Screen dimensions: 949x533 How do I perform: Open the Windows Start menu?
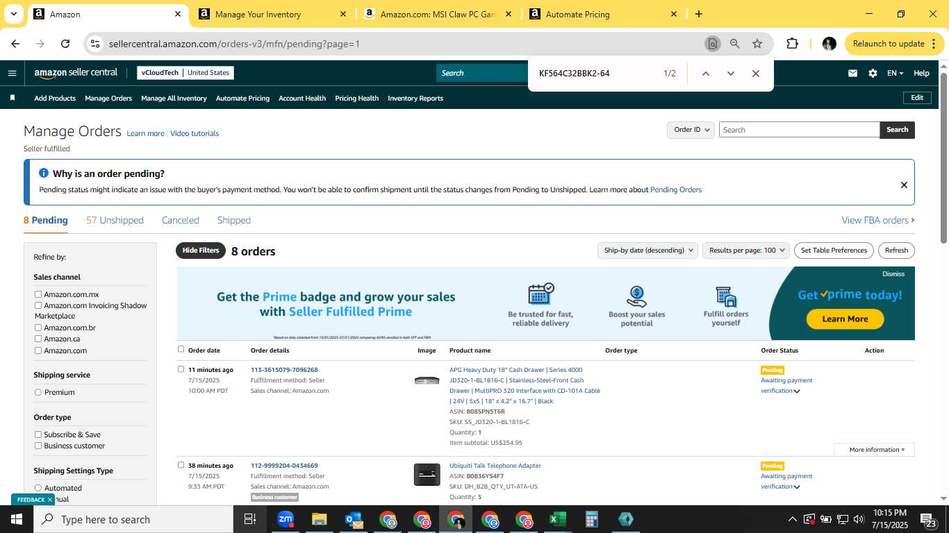pos(17,519)
